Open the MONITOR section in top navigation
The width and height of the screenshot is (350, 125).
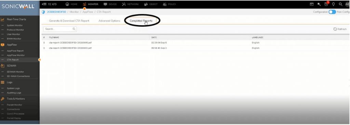tap(90, 4)
